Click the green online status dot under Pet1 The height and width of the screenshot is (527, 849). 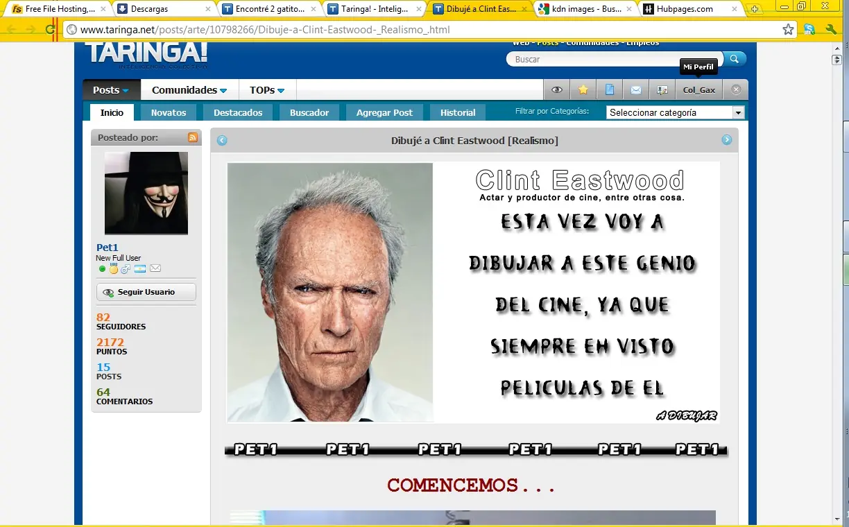102,269
